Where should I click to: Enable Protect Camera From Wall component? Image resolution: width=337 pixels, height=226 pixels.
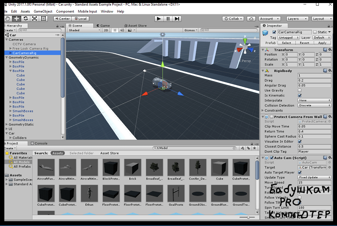click(272, 117)
